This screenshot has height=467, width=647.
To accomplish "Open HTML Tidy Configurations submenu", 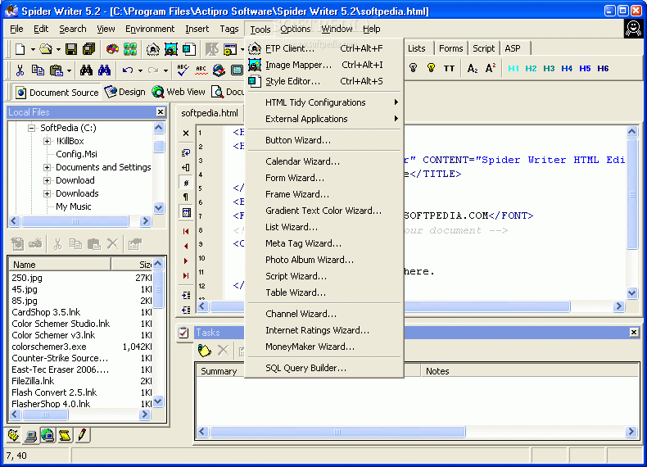I will pos(324,102).
